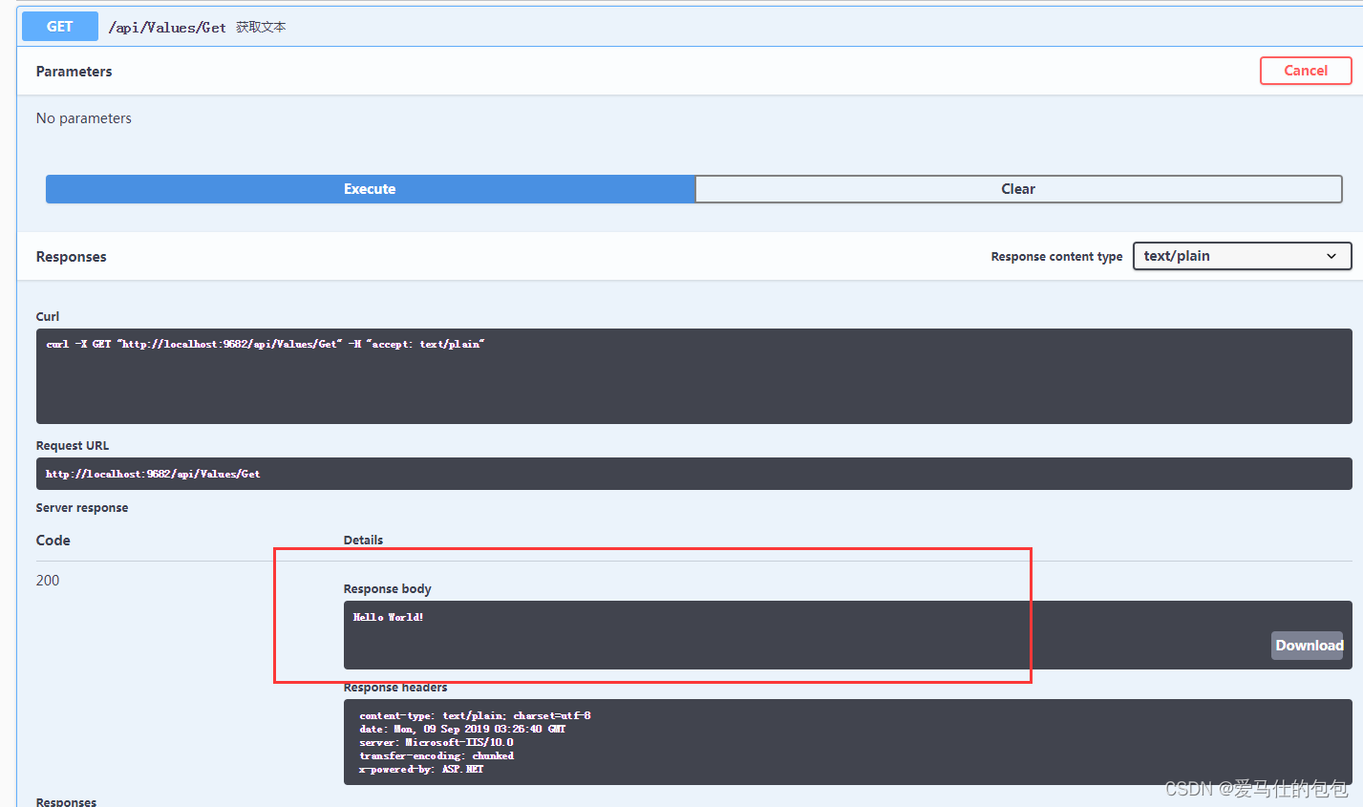Click the 200 status code entry
This screenshot has height=807, width=1363.
[47, 580]
